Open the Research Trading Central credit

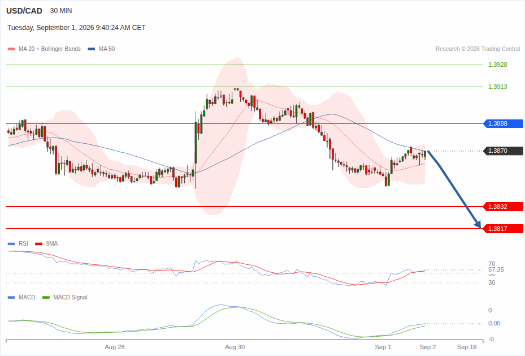[x=478, y=49]
